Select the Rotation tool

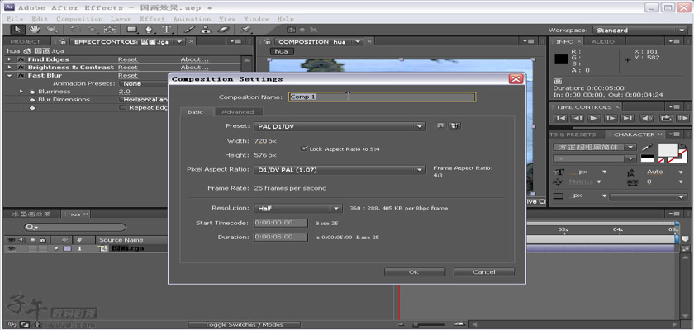[x=75, y=30]
